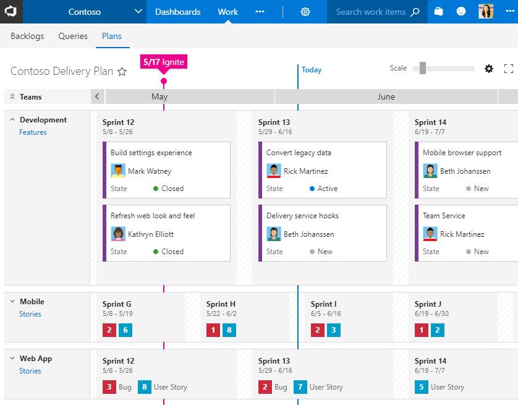This screenshot has height=405, width=518.
Task: Collapse the Development team row
Action: tap(12, 119)
